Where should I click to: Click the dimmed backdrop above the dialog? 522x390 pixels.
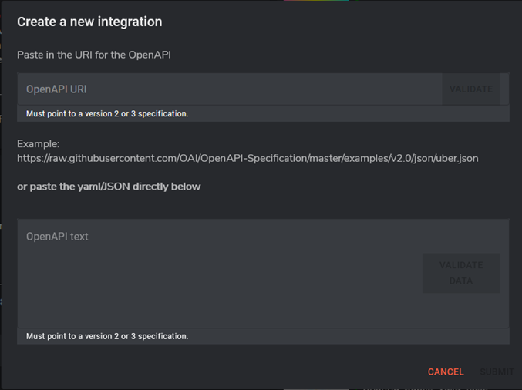(154, 0)
